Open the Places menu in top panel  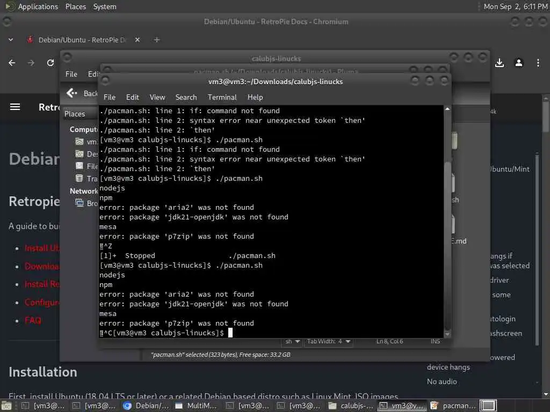pyautogui.click(x=76, y=6)
